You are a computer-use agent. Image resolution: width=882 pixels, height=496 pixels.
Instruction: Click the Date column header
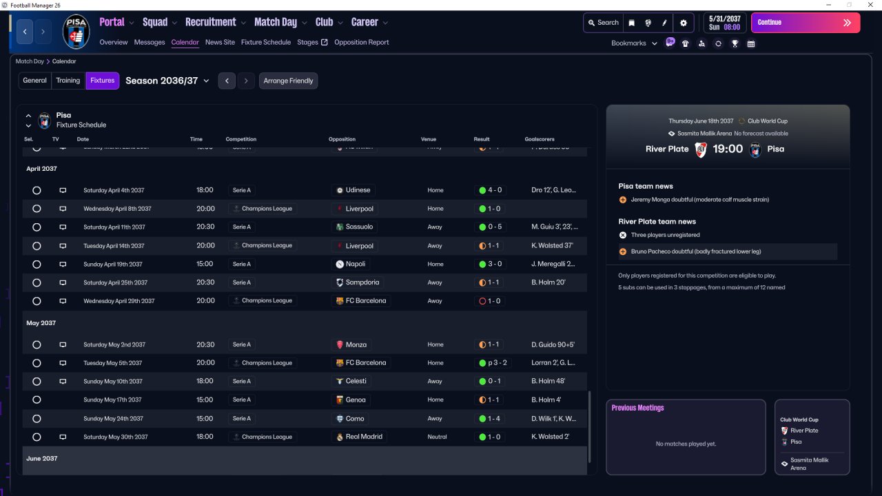click(x=83, y=139)
